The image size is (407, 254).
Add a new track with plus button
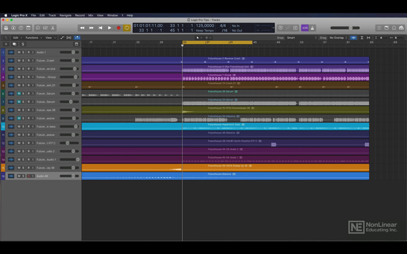[x=6, y=44]
